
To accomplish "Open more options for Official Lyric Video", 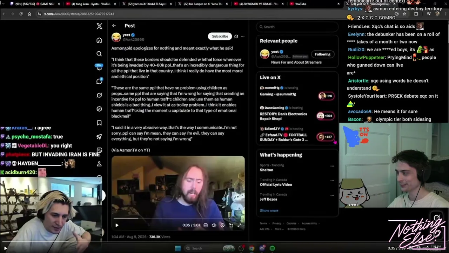I will click(x=332, y=181).
